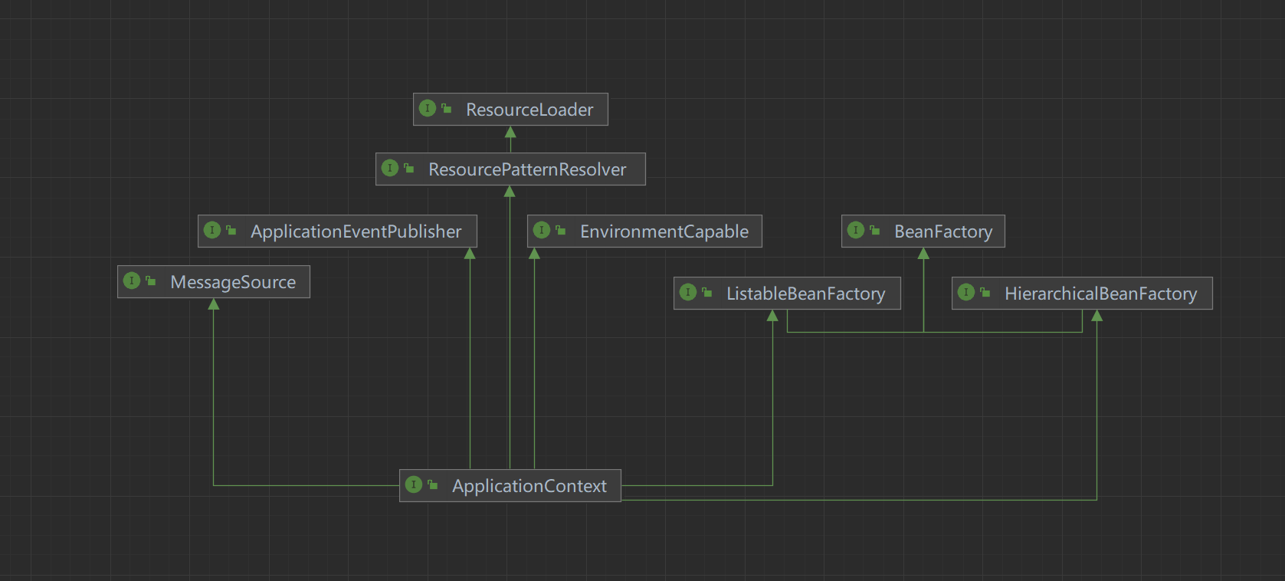
Task: Click the public visibility icon on HierarchicalBeanFactory
Action: 985,292
